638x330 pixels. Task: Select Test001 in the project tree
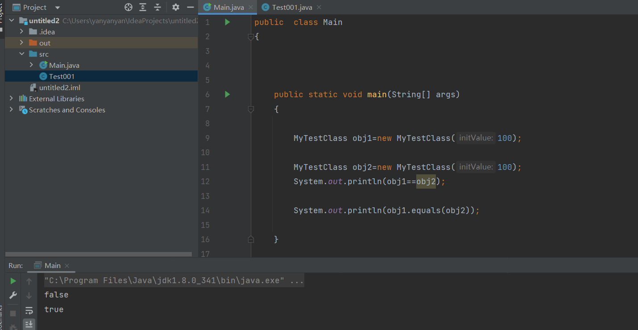tap(101, 76)
